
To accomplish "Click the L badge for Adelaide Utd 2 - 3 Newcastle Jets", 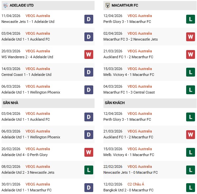I will (x=89, y=170).
